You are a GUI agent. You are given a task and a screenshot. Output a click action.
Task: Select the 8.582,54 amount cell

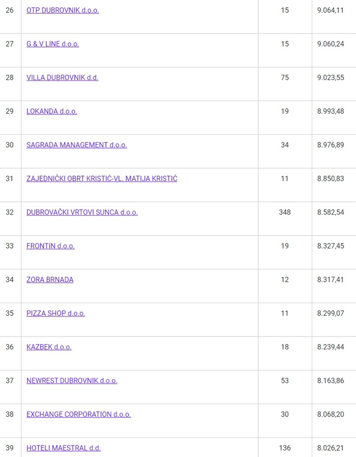point(330,212)
